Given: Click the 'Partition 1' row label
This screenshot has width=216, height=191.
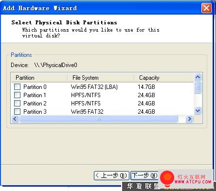Looking at the screenshot, I should (35, 95).
